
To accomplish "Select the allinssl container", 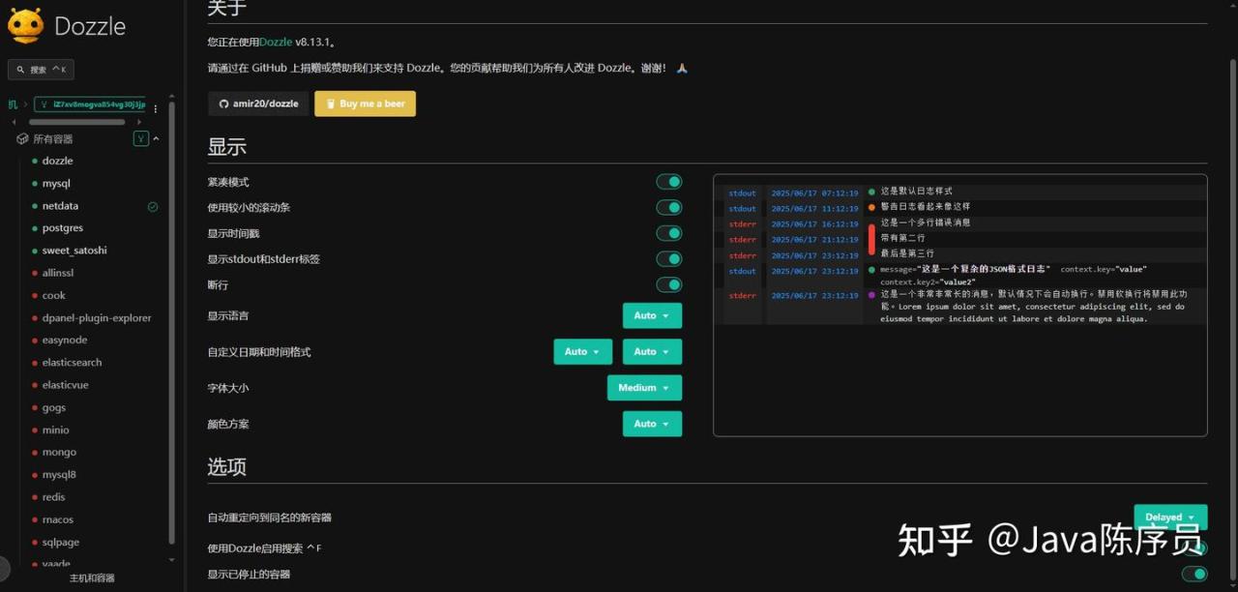I will [x=58, y=273].
